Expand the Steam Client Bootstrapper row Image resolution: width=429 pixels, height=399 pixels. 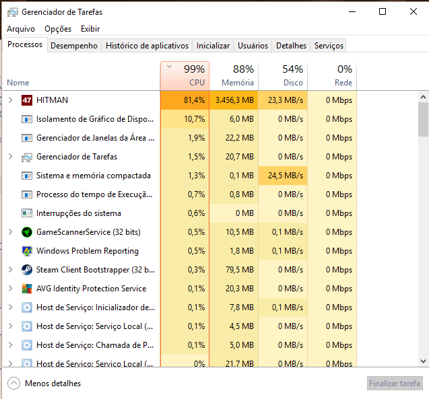click(x=10, y=270)
